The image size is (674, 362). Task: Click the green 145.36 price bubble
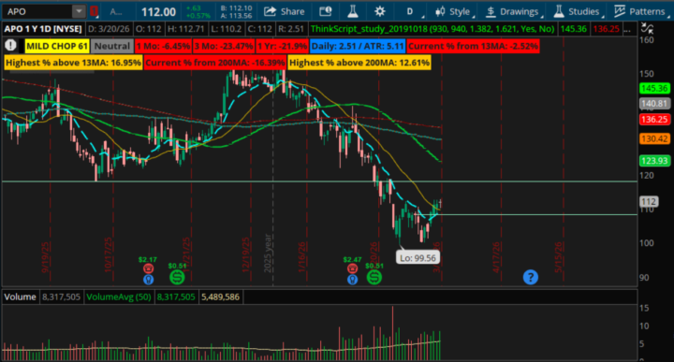[x=654, y=89]
